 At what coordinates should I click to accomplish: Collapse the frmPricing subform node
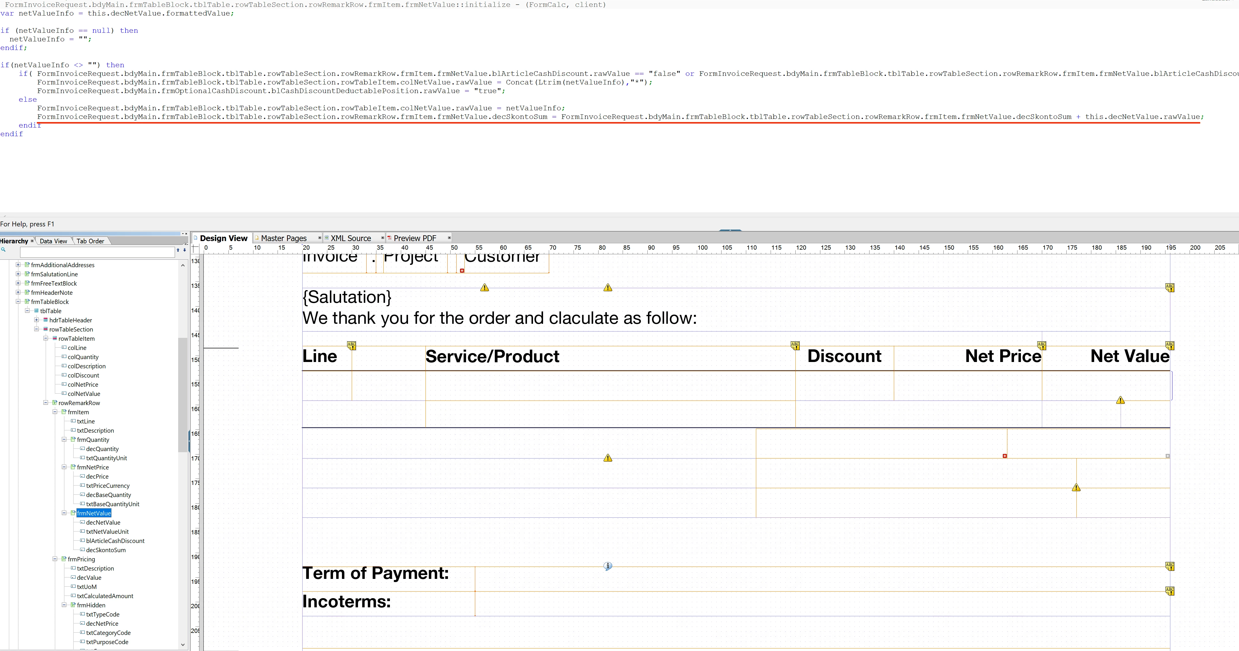coord(55,559)
